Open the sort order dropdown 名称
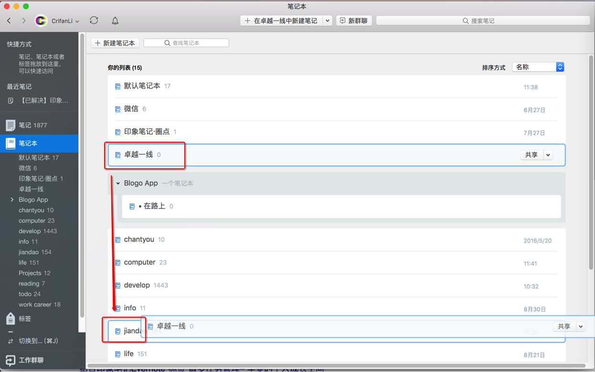 [538, 67]
